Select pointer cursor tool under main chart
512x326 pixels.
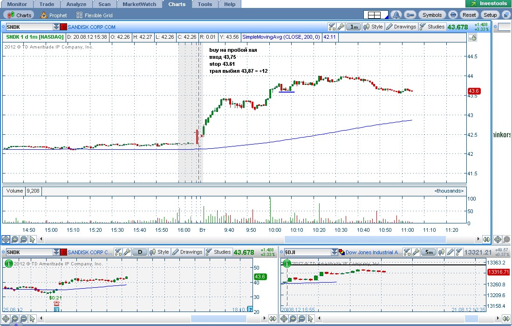tap(32, 239)
